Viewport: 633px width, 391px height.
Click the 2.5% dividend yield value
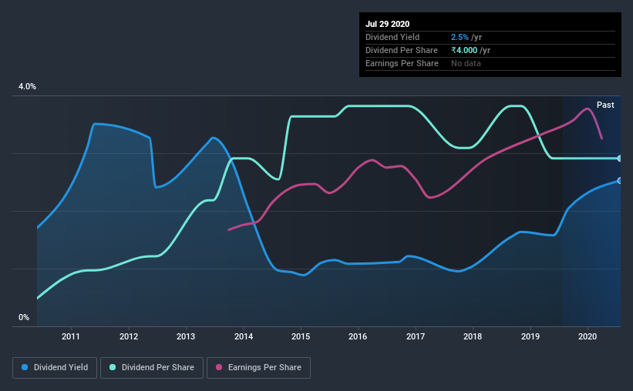click(x=460, y=37)
